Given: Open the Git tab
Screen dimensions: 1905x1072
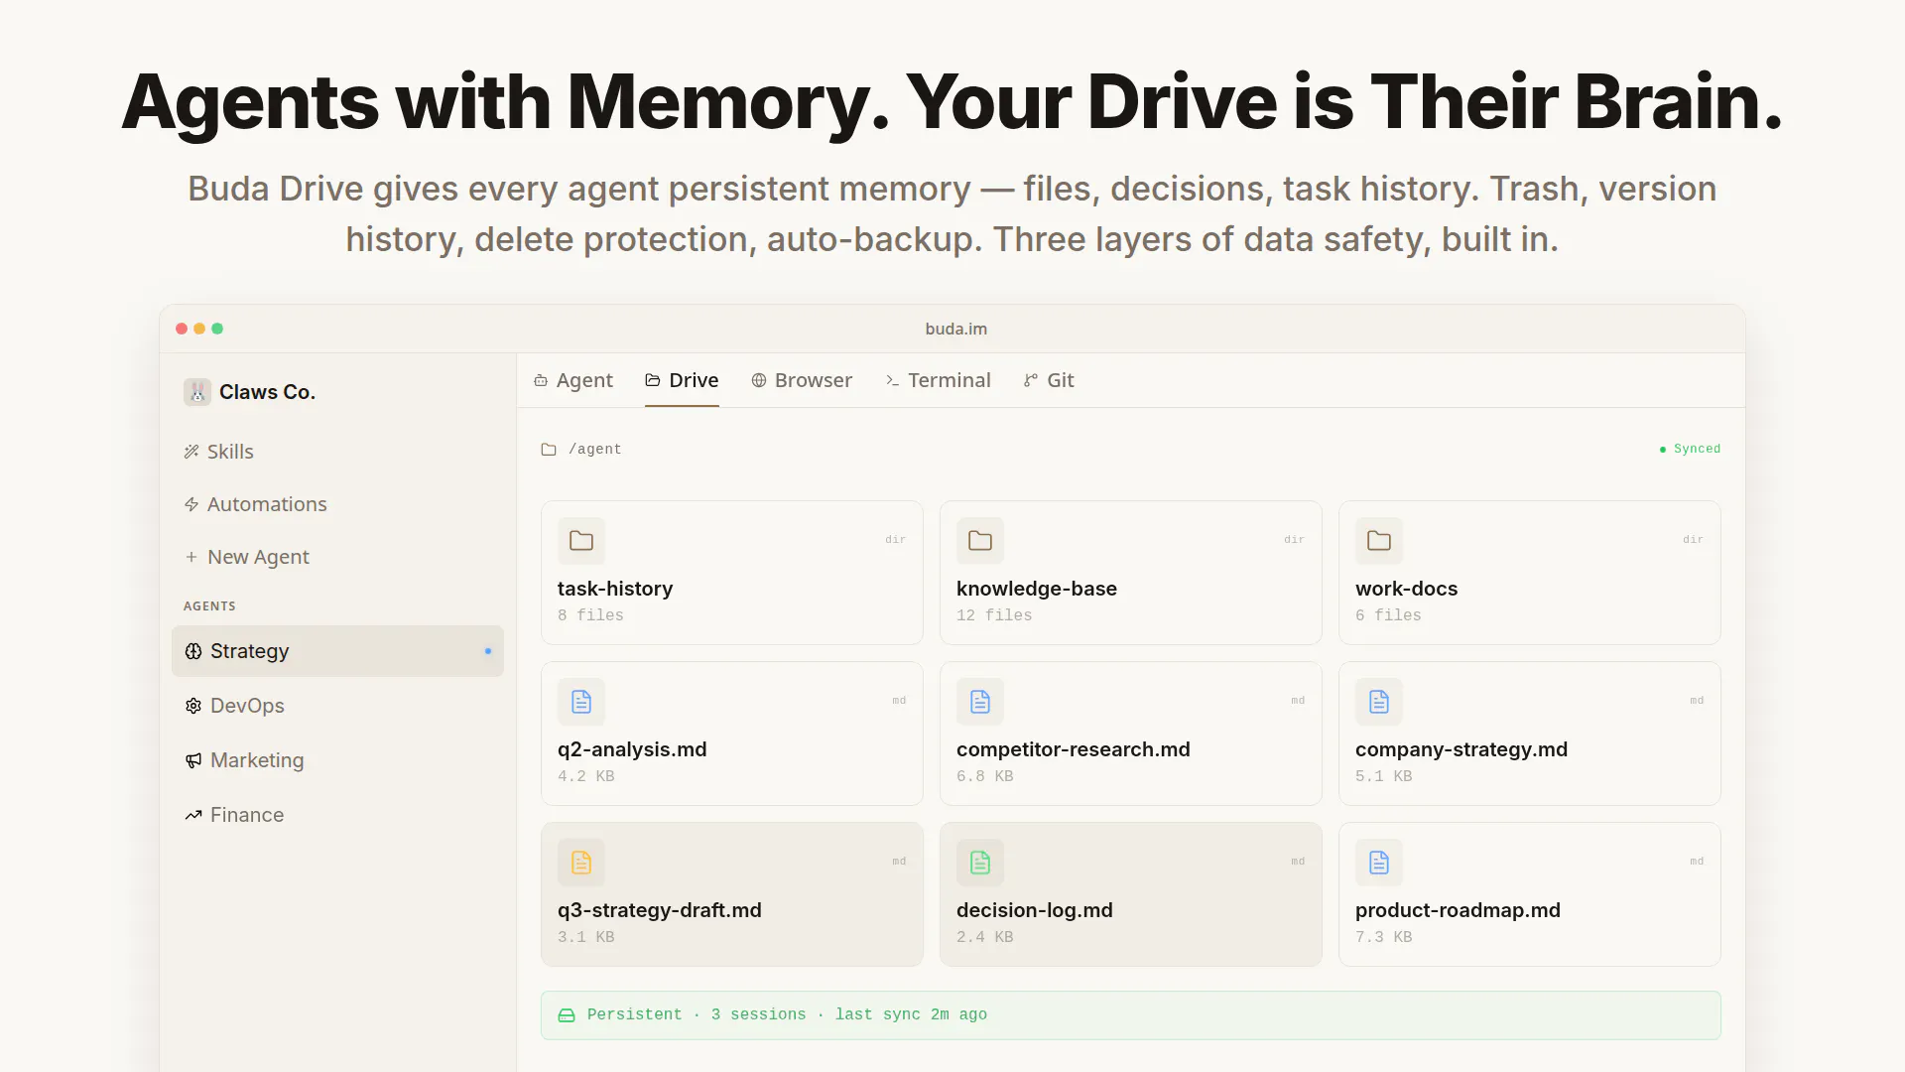Looking at the screenshot, I should 1049,380.
